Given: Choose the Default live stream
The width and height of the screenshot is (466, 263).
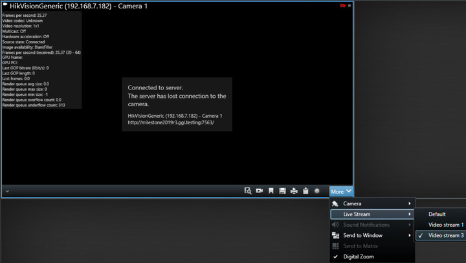Looking at the screenshot, I should coord(437,214).
